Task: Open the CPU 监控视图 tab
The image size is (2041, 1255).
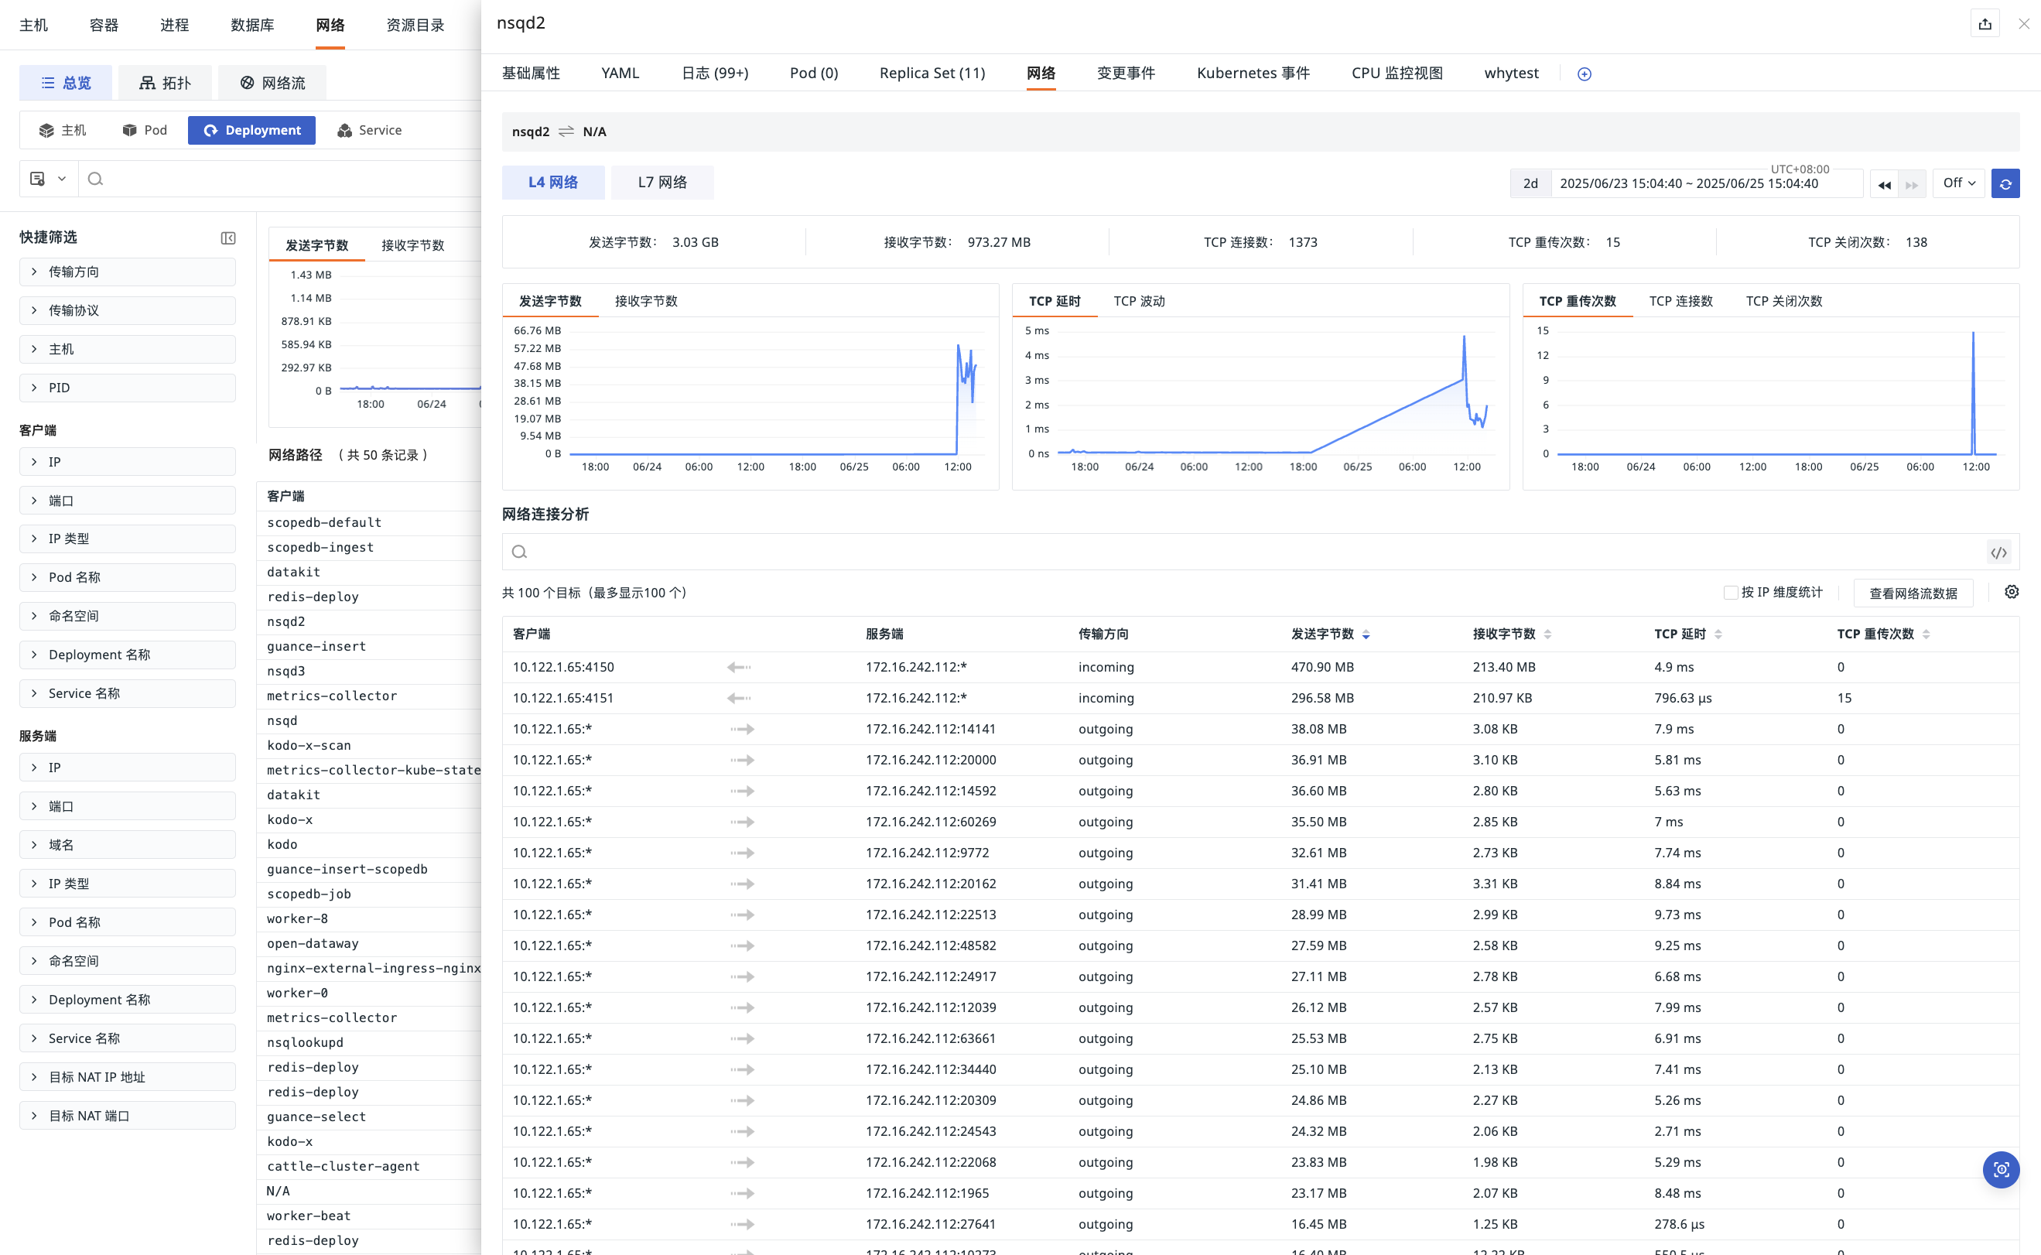Action: click(x=1397, y=73)
